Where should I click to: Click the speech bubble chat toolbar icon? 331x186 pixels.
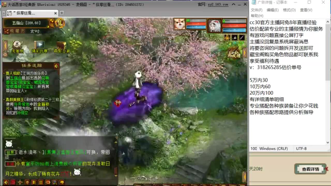62,182
